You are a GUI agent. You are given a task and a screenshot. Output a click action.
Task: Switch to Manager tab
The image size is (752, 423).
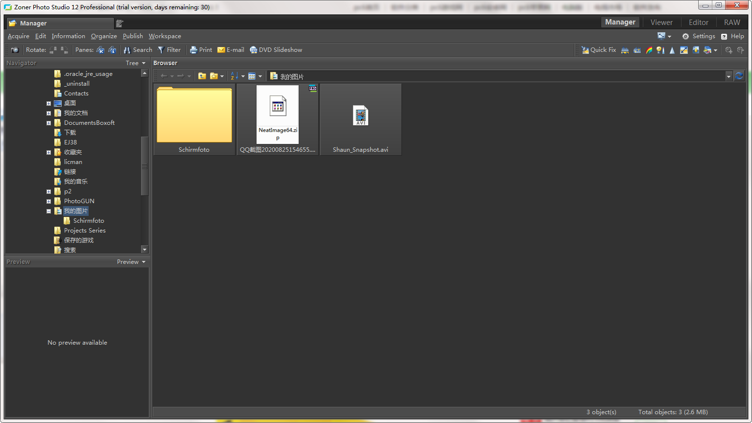[x=620, y=22]
